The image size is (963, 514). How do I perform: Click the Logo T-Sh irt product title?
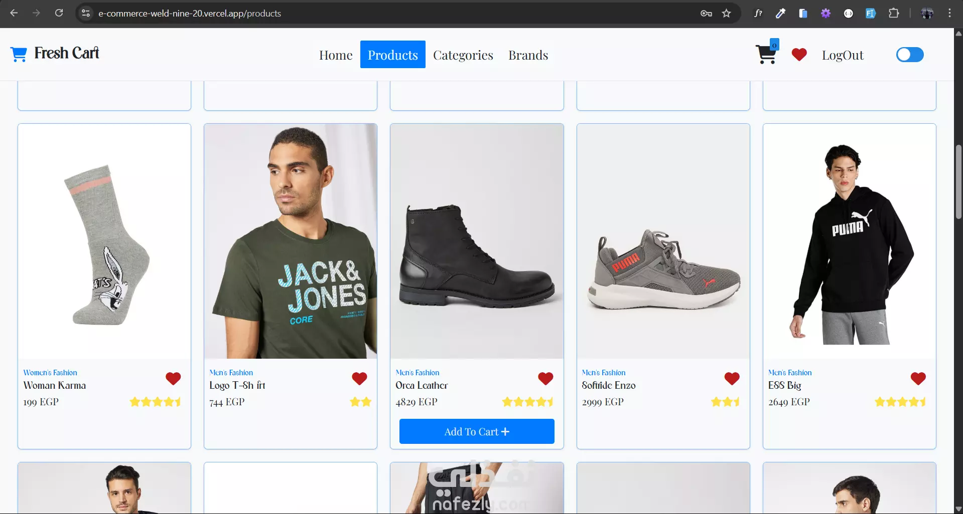237,385
